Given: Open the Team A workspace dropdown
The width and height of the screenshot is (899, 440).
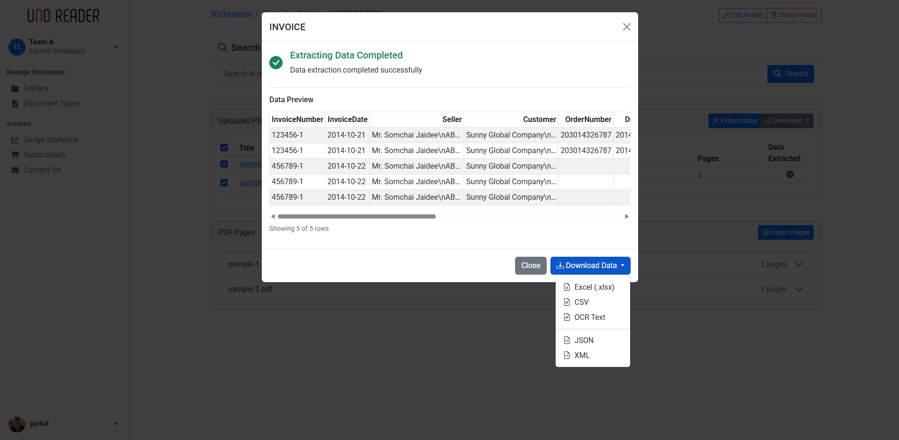Looking at the screenshot, I should pos(116,47).
